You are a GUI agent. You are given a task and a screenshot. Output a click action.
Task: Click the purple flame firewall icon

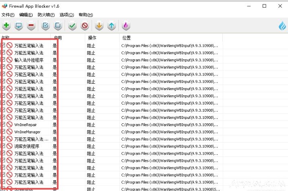coord(126,26)
